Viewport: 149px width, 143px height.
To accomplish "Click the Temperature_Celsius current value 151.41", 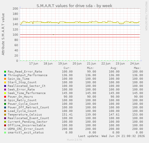I will coord(67,115).
